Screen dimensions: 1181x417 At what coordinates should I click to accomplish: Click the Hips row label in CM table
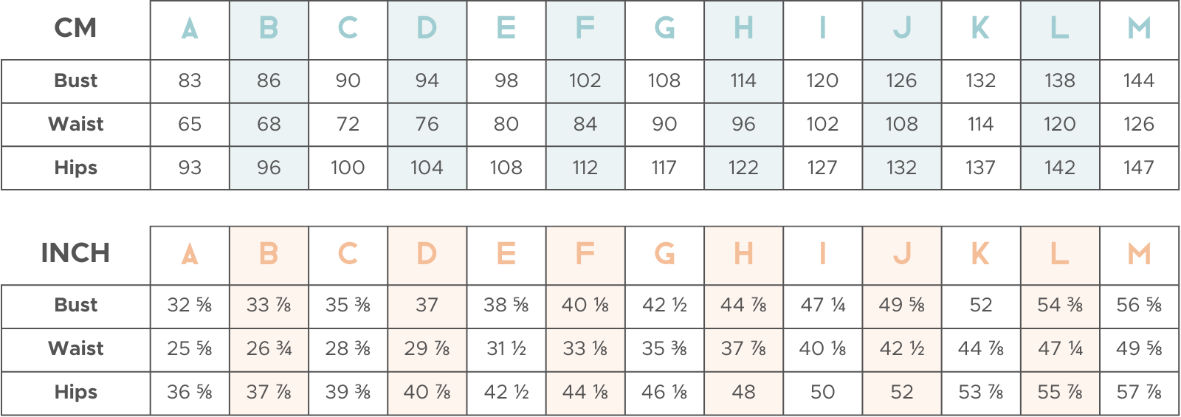[75, 168]
